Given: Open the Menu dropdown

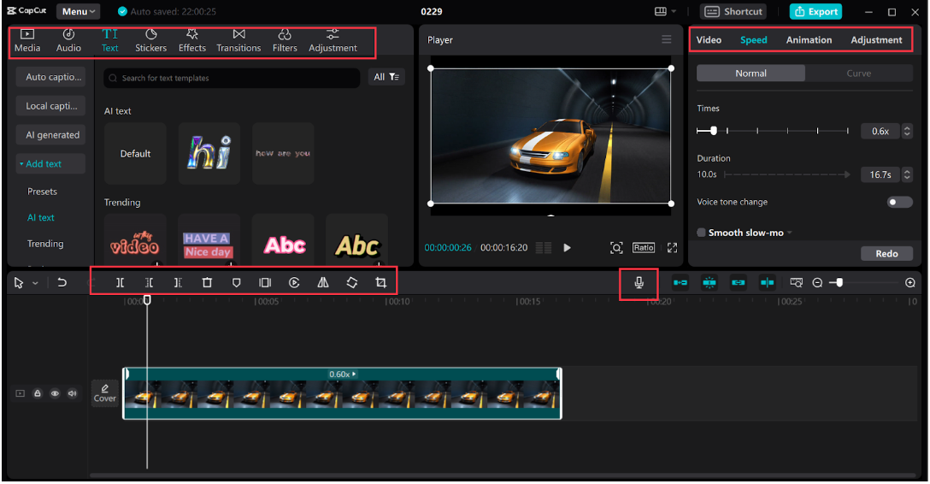Looking at the screenshot, I should point(79,11).
